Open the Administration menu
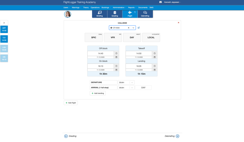244x142 pixels. coord(119,7)
